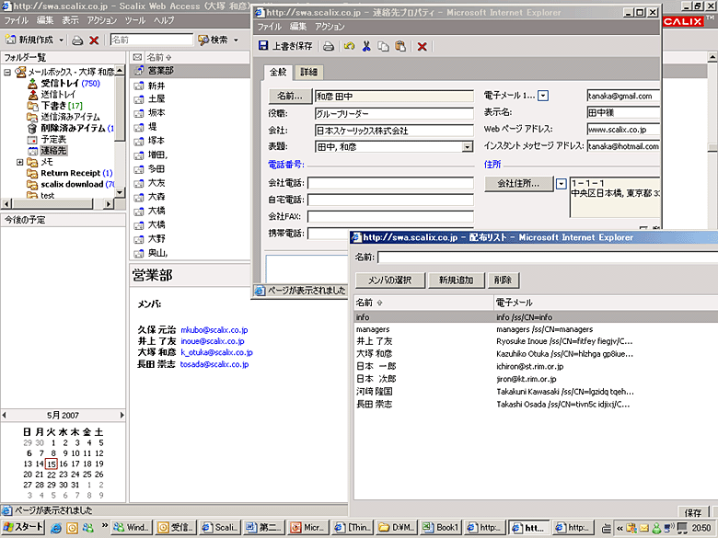This screenshot has width=718, height=538.
Task: Click the undo icon in contact toolbar
Action: point(349,46)
